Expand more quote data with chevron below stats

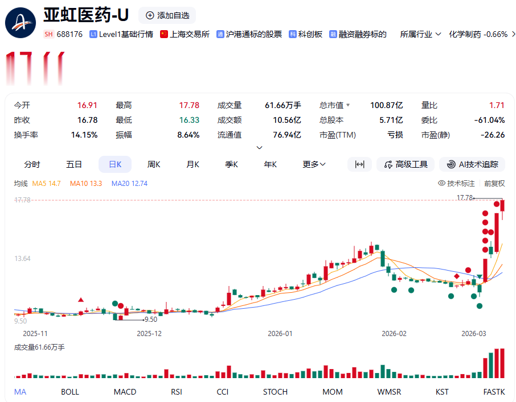point(259,147)
